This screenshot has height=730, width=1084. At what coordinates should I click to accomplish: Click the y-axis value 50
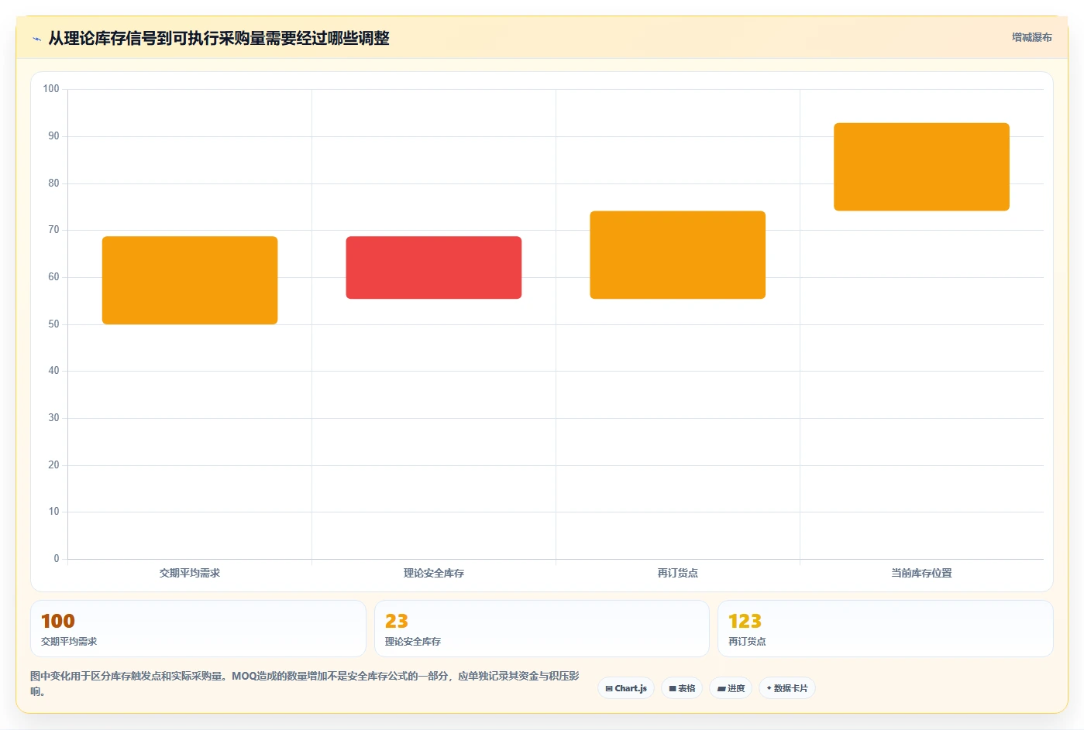point(53,324)
